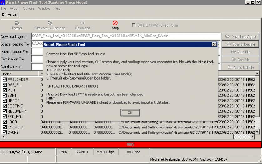262x164 pixels.
Task: Click the Scatter-loading browse button
Action: point(240,44)
